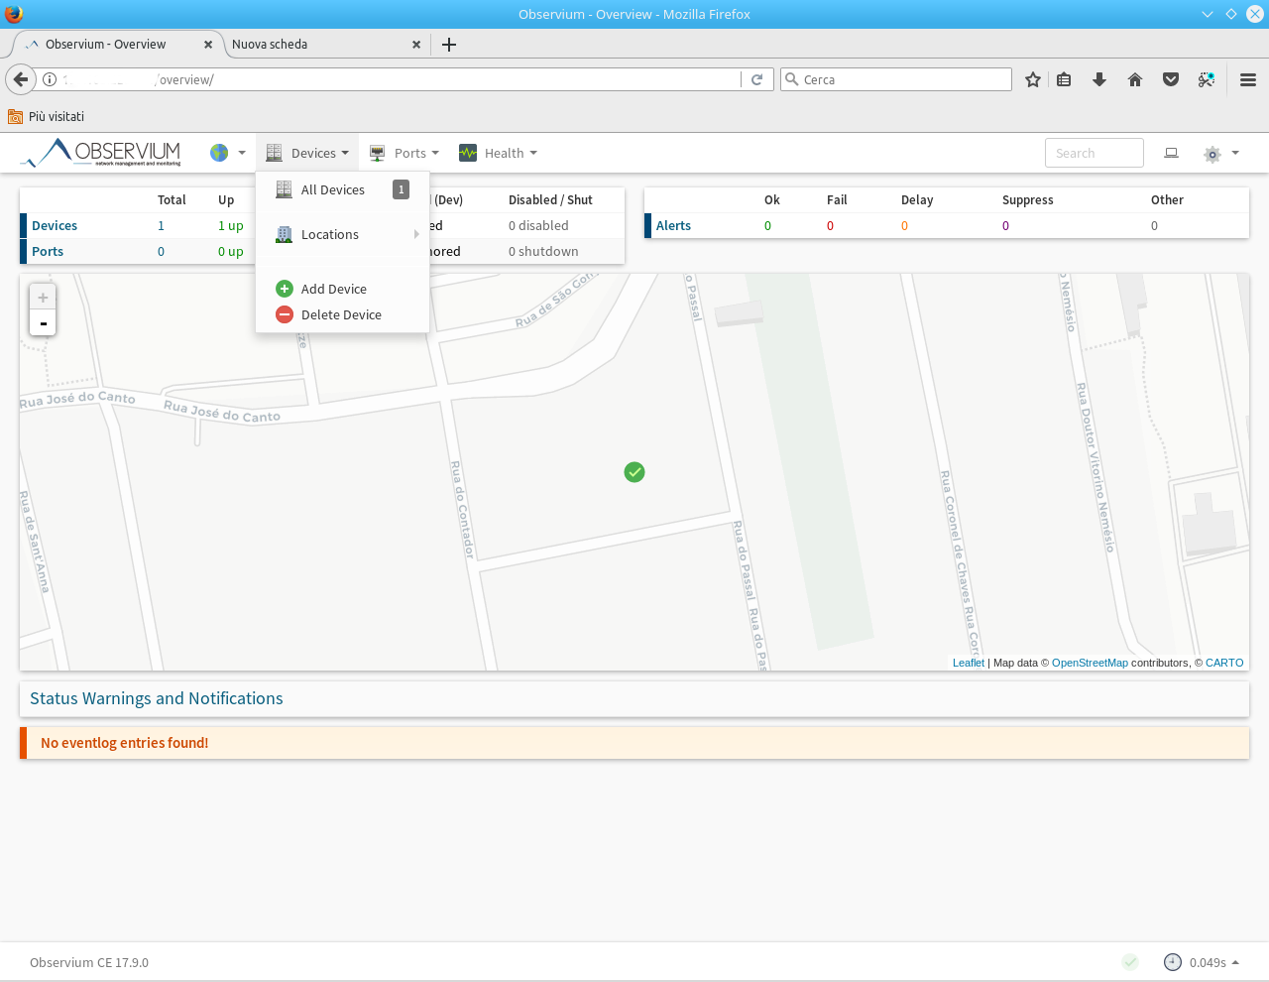This screenshot has width=1269, height=982.
Task: Open the Leaflet attribution link
Action: pos(969,663)
